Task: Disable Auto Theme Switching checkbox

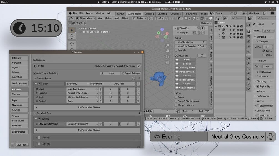Action: point(35,73)
